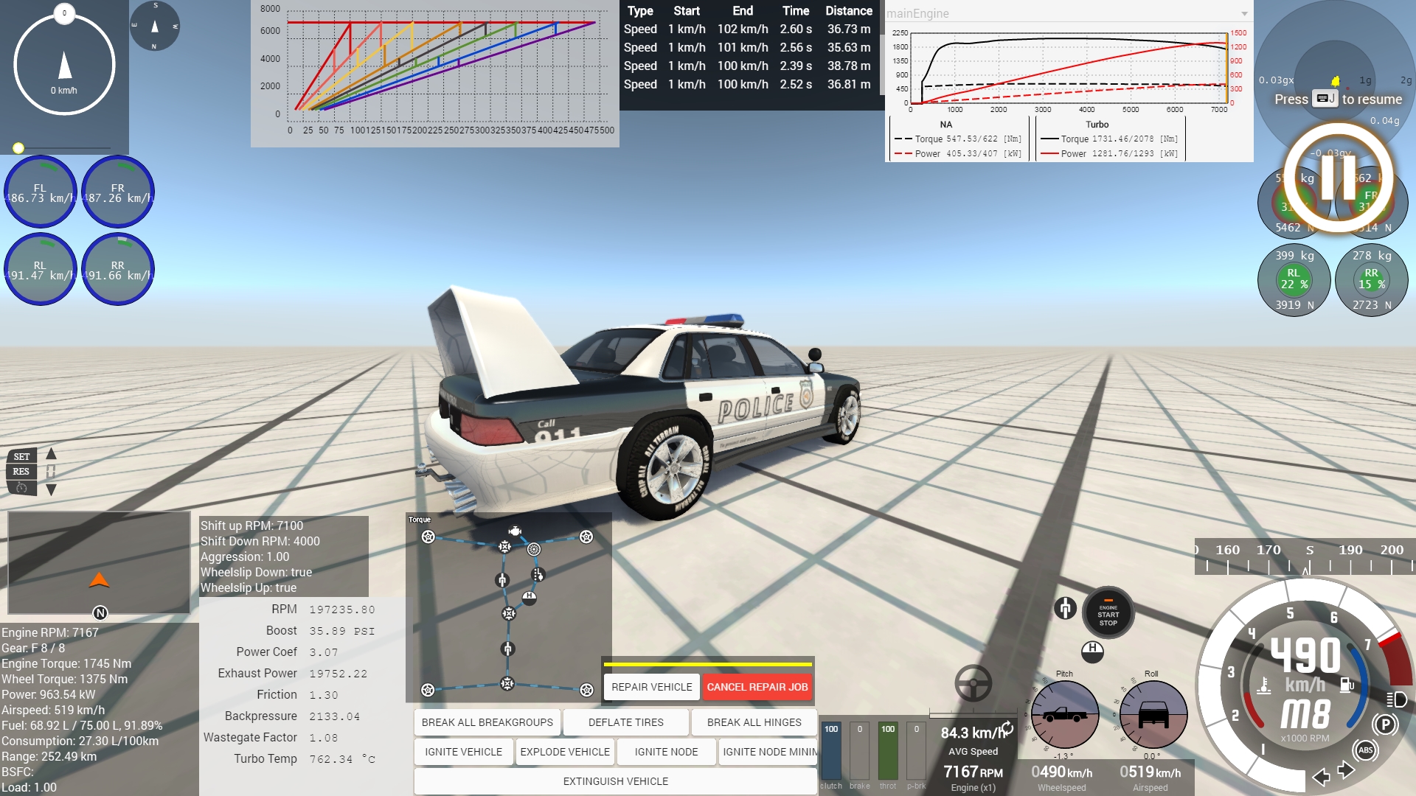Click Deflate Tires button
Viewport: 1416px width, 796px height.
tap(625, 722)
